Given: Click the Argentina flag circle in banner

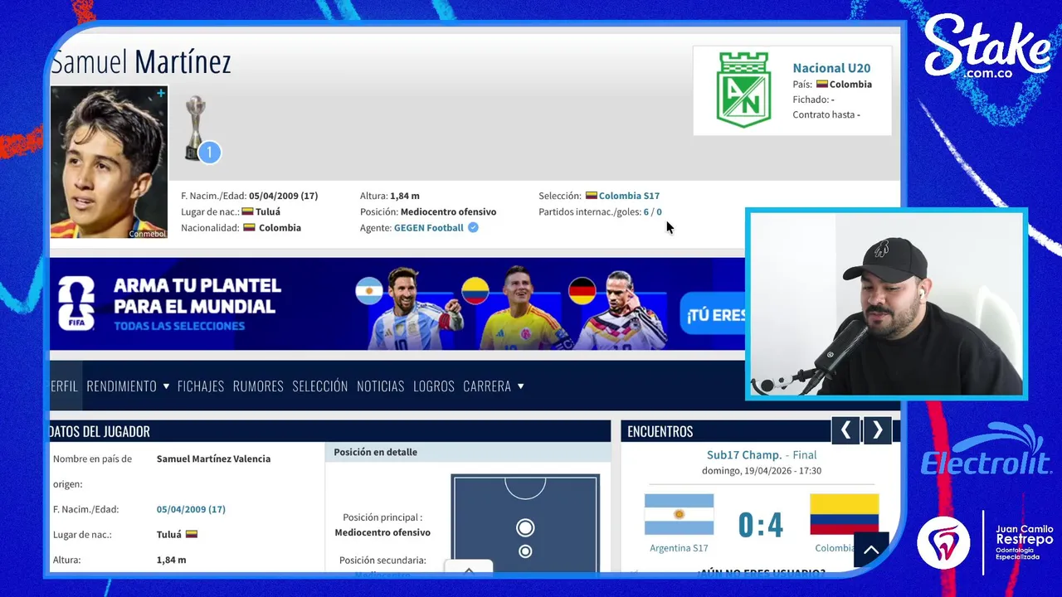Looking at the screenshot, I should pos(368,291).
